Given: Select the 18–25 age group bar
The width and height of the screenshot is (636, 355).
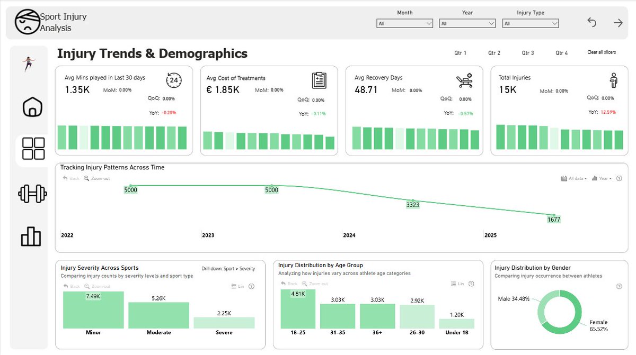Looking at the screenshot, I should [297, 309].
